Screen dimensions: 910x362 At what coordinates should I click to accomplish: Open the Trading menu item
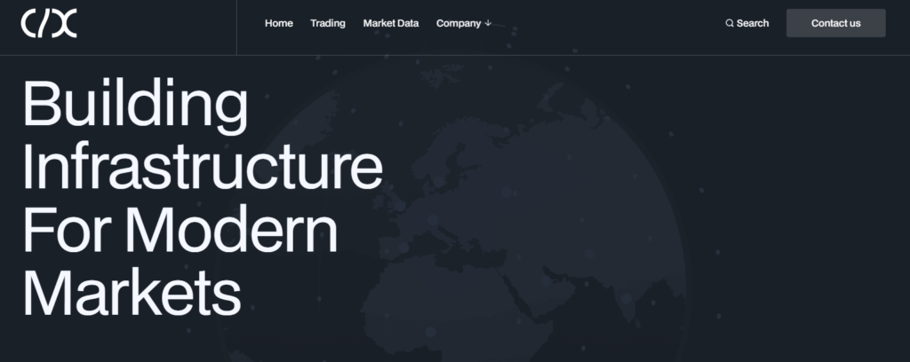click(x=327, y=23)
